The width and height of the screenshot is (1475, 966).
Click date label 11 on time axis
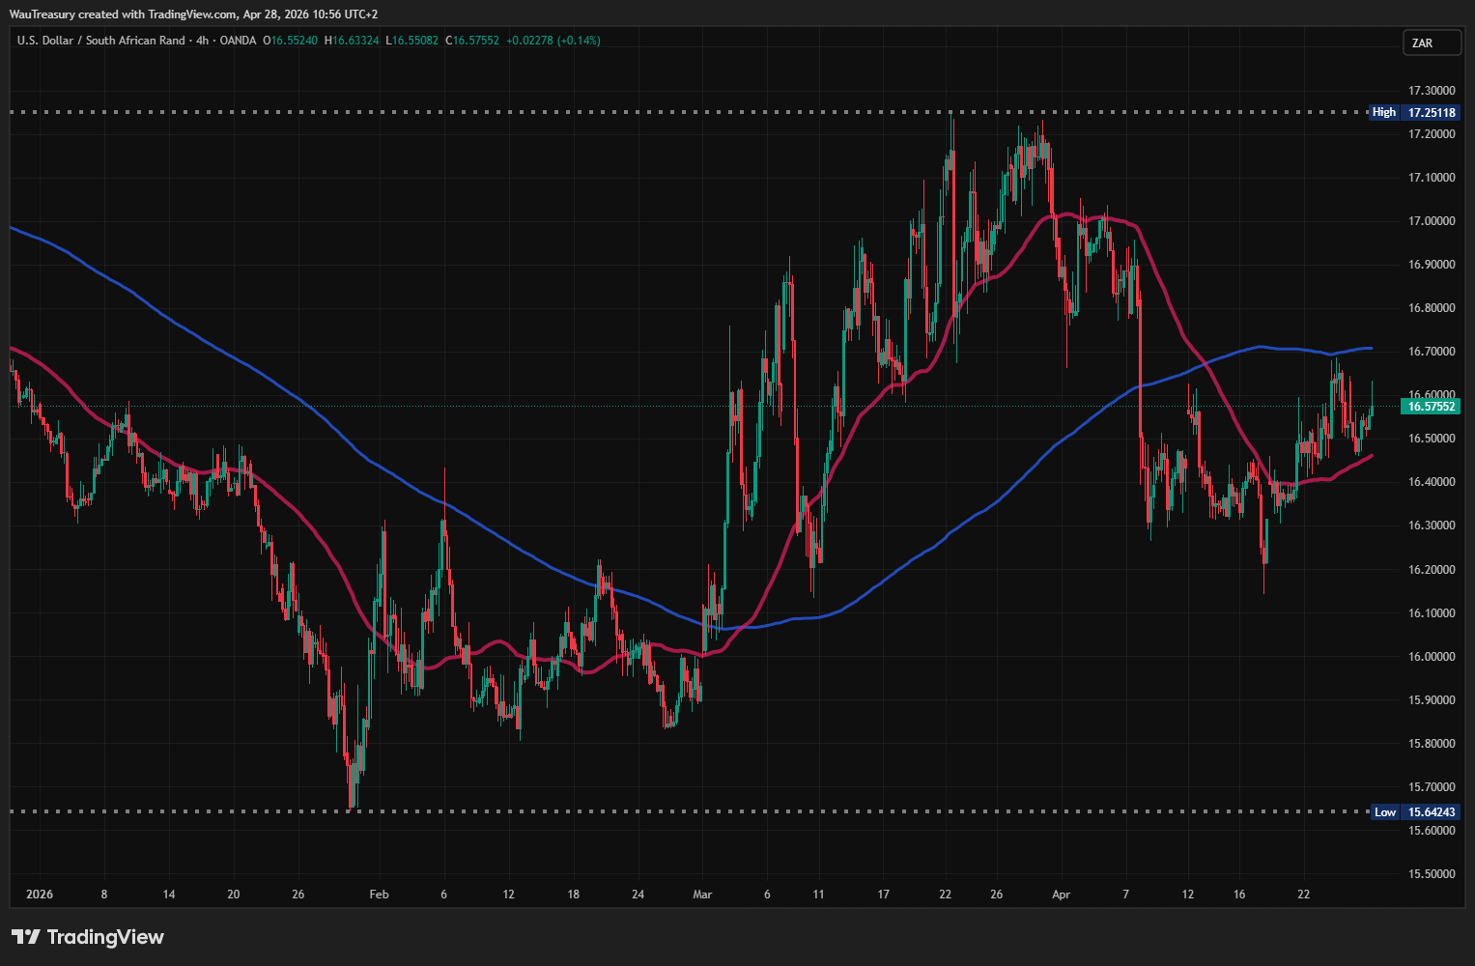click(818, 895)
